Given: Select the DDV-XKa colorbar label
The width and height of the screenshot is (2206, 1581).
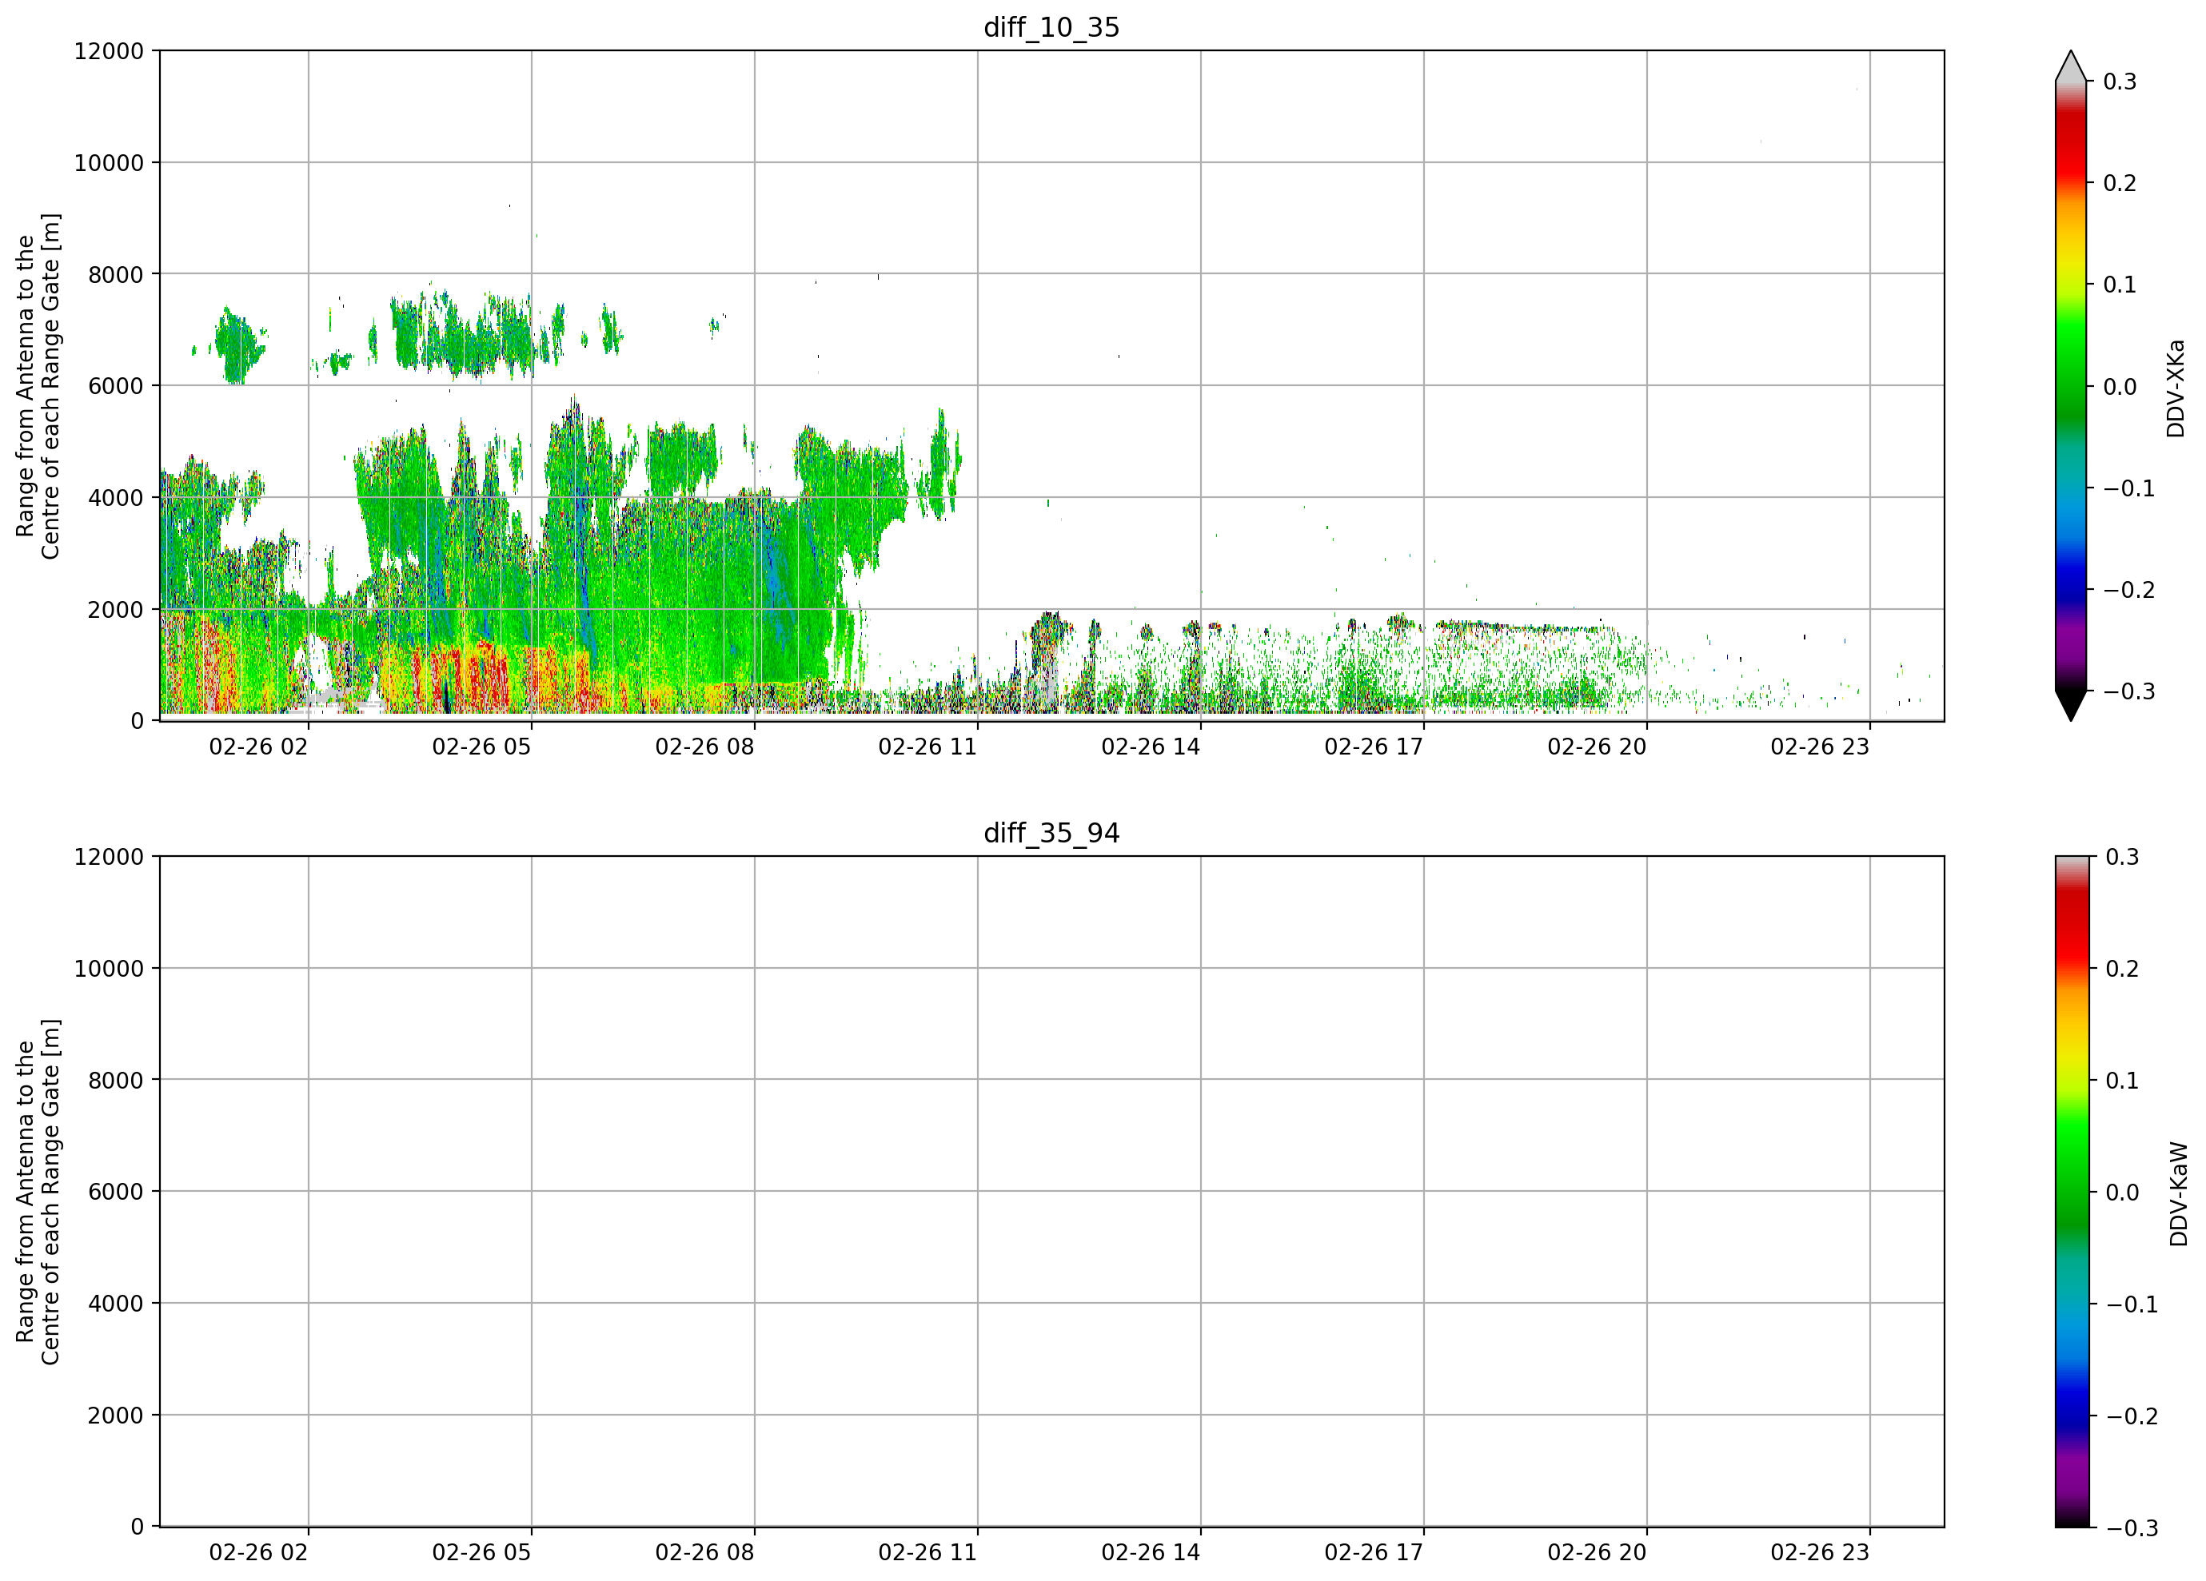Looking at the screenshot, I should (2176, 388).
